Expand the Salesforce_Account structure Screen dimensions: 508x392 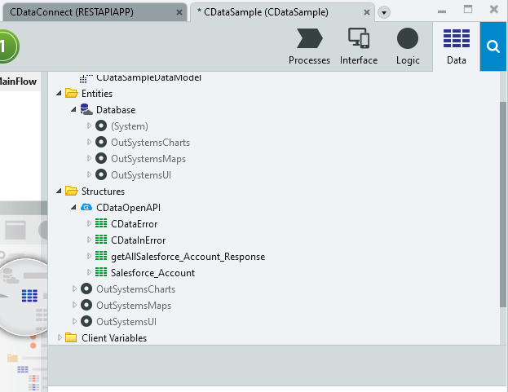[x=89, y=272]
